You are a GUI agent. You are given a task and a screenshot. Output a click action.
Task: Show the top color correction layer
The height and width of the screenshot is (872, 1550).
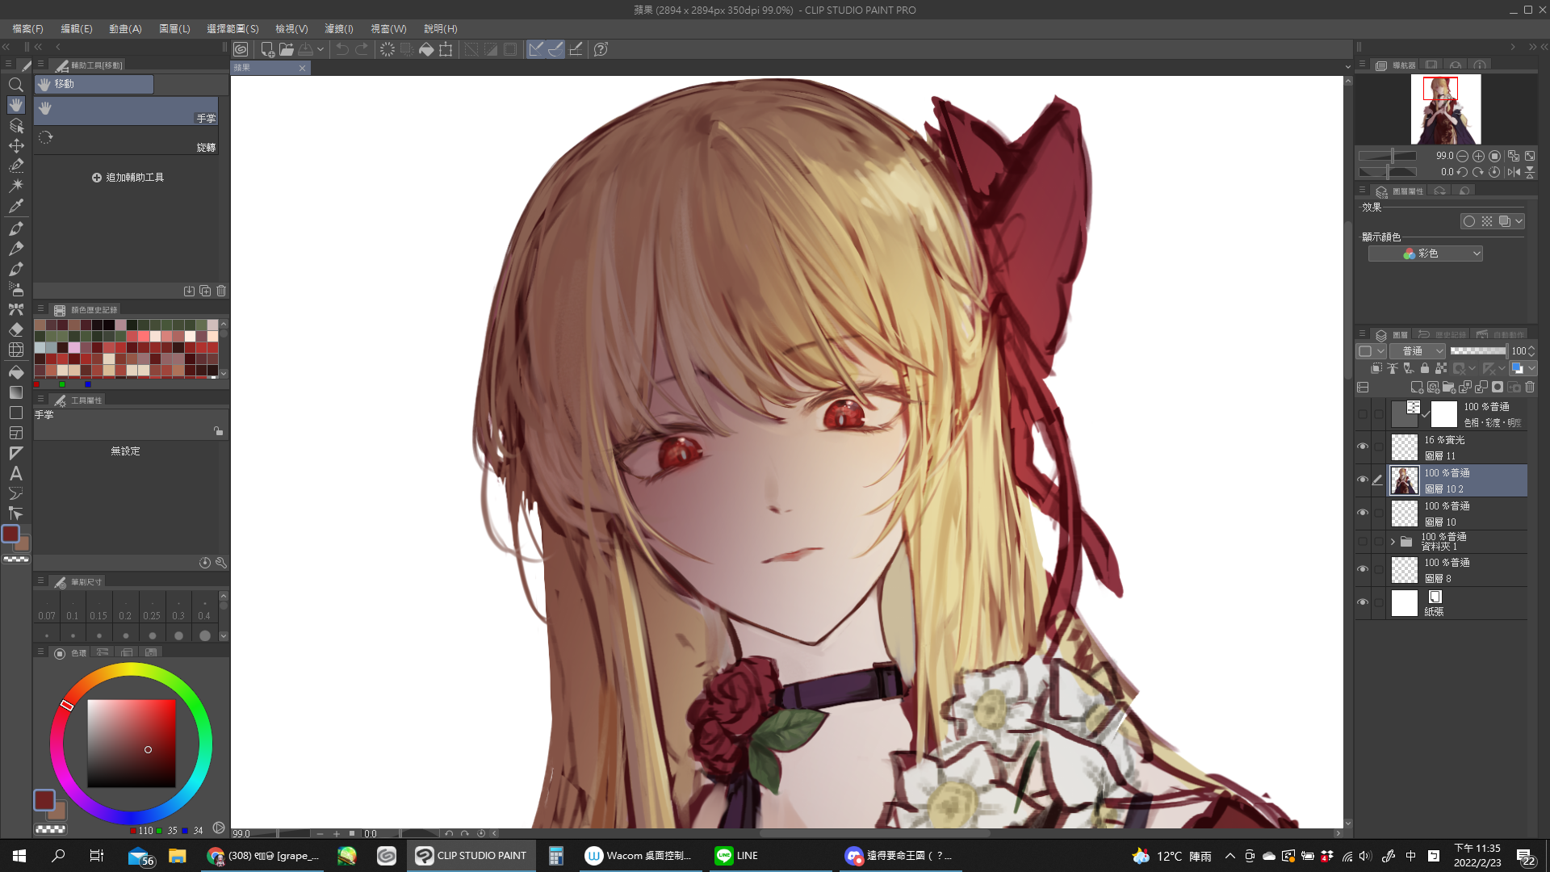(1363, 413)
